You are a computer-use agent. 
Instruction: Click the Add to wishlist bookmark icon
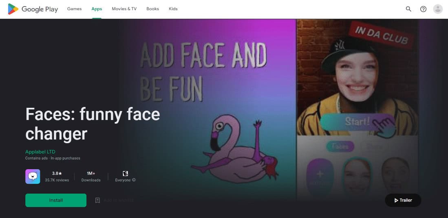(97, 201)
